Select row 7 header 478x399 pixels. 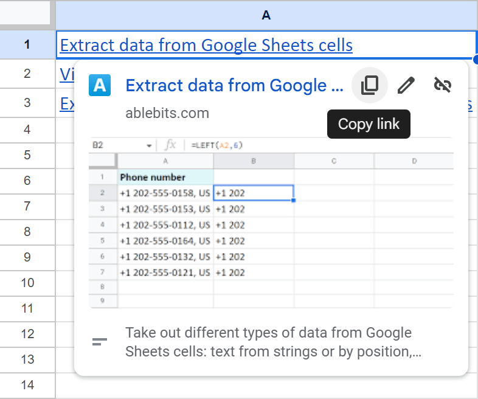pos(27,206)
